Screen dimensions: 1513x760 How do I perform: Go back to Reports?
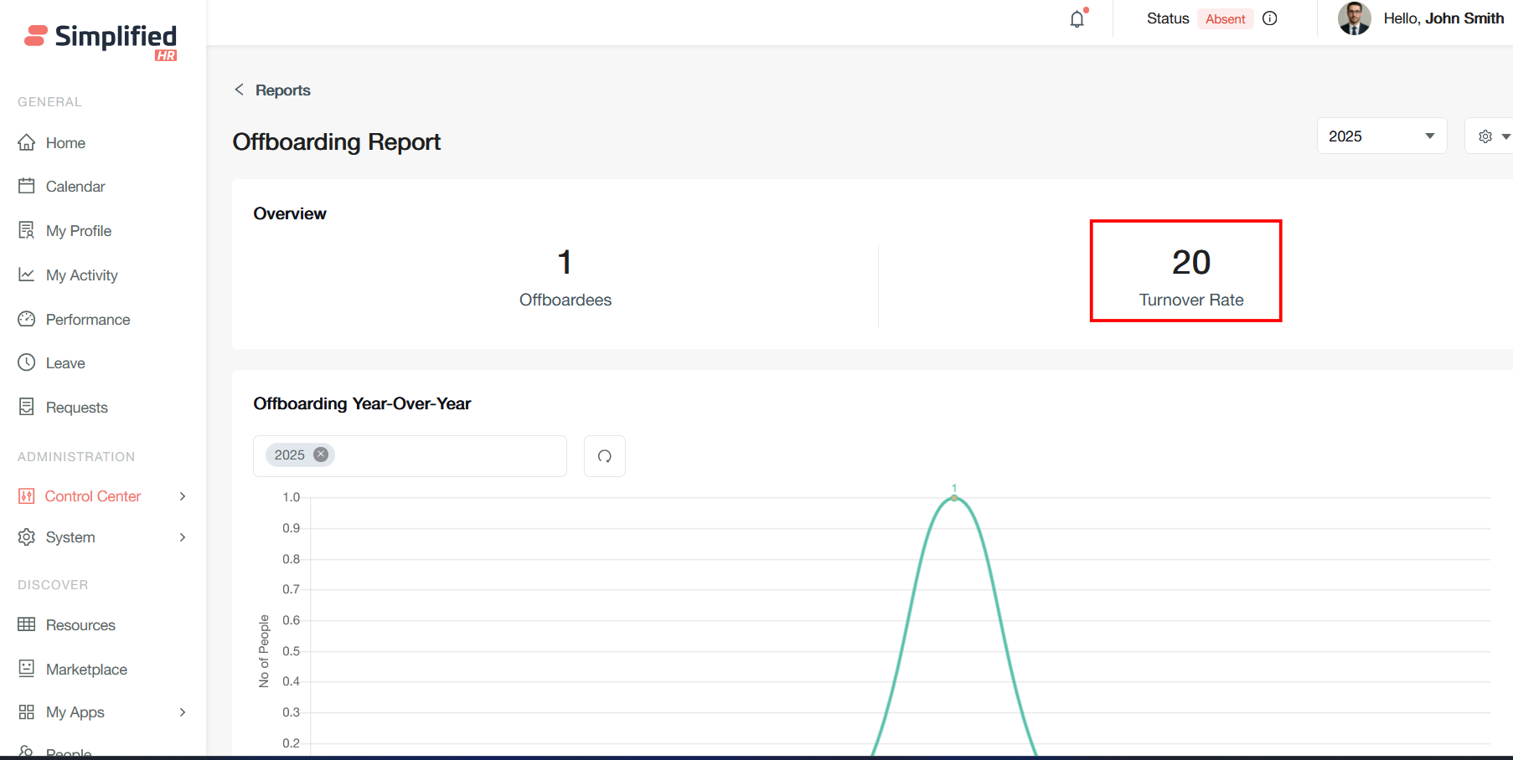click(272, 90)
